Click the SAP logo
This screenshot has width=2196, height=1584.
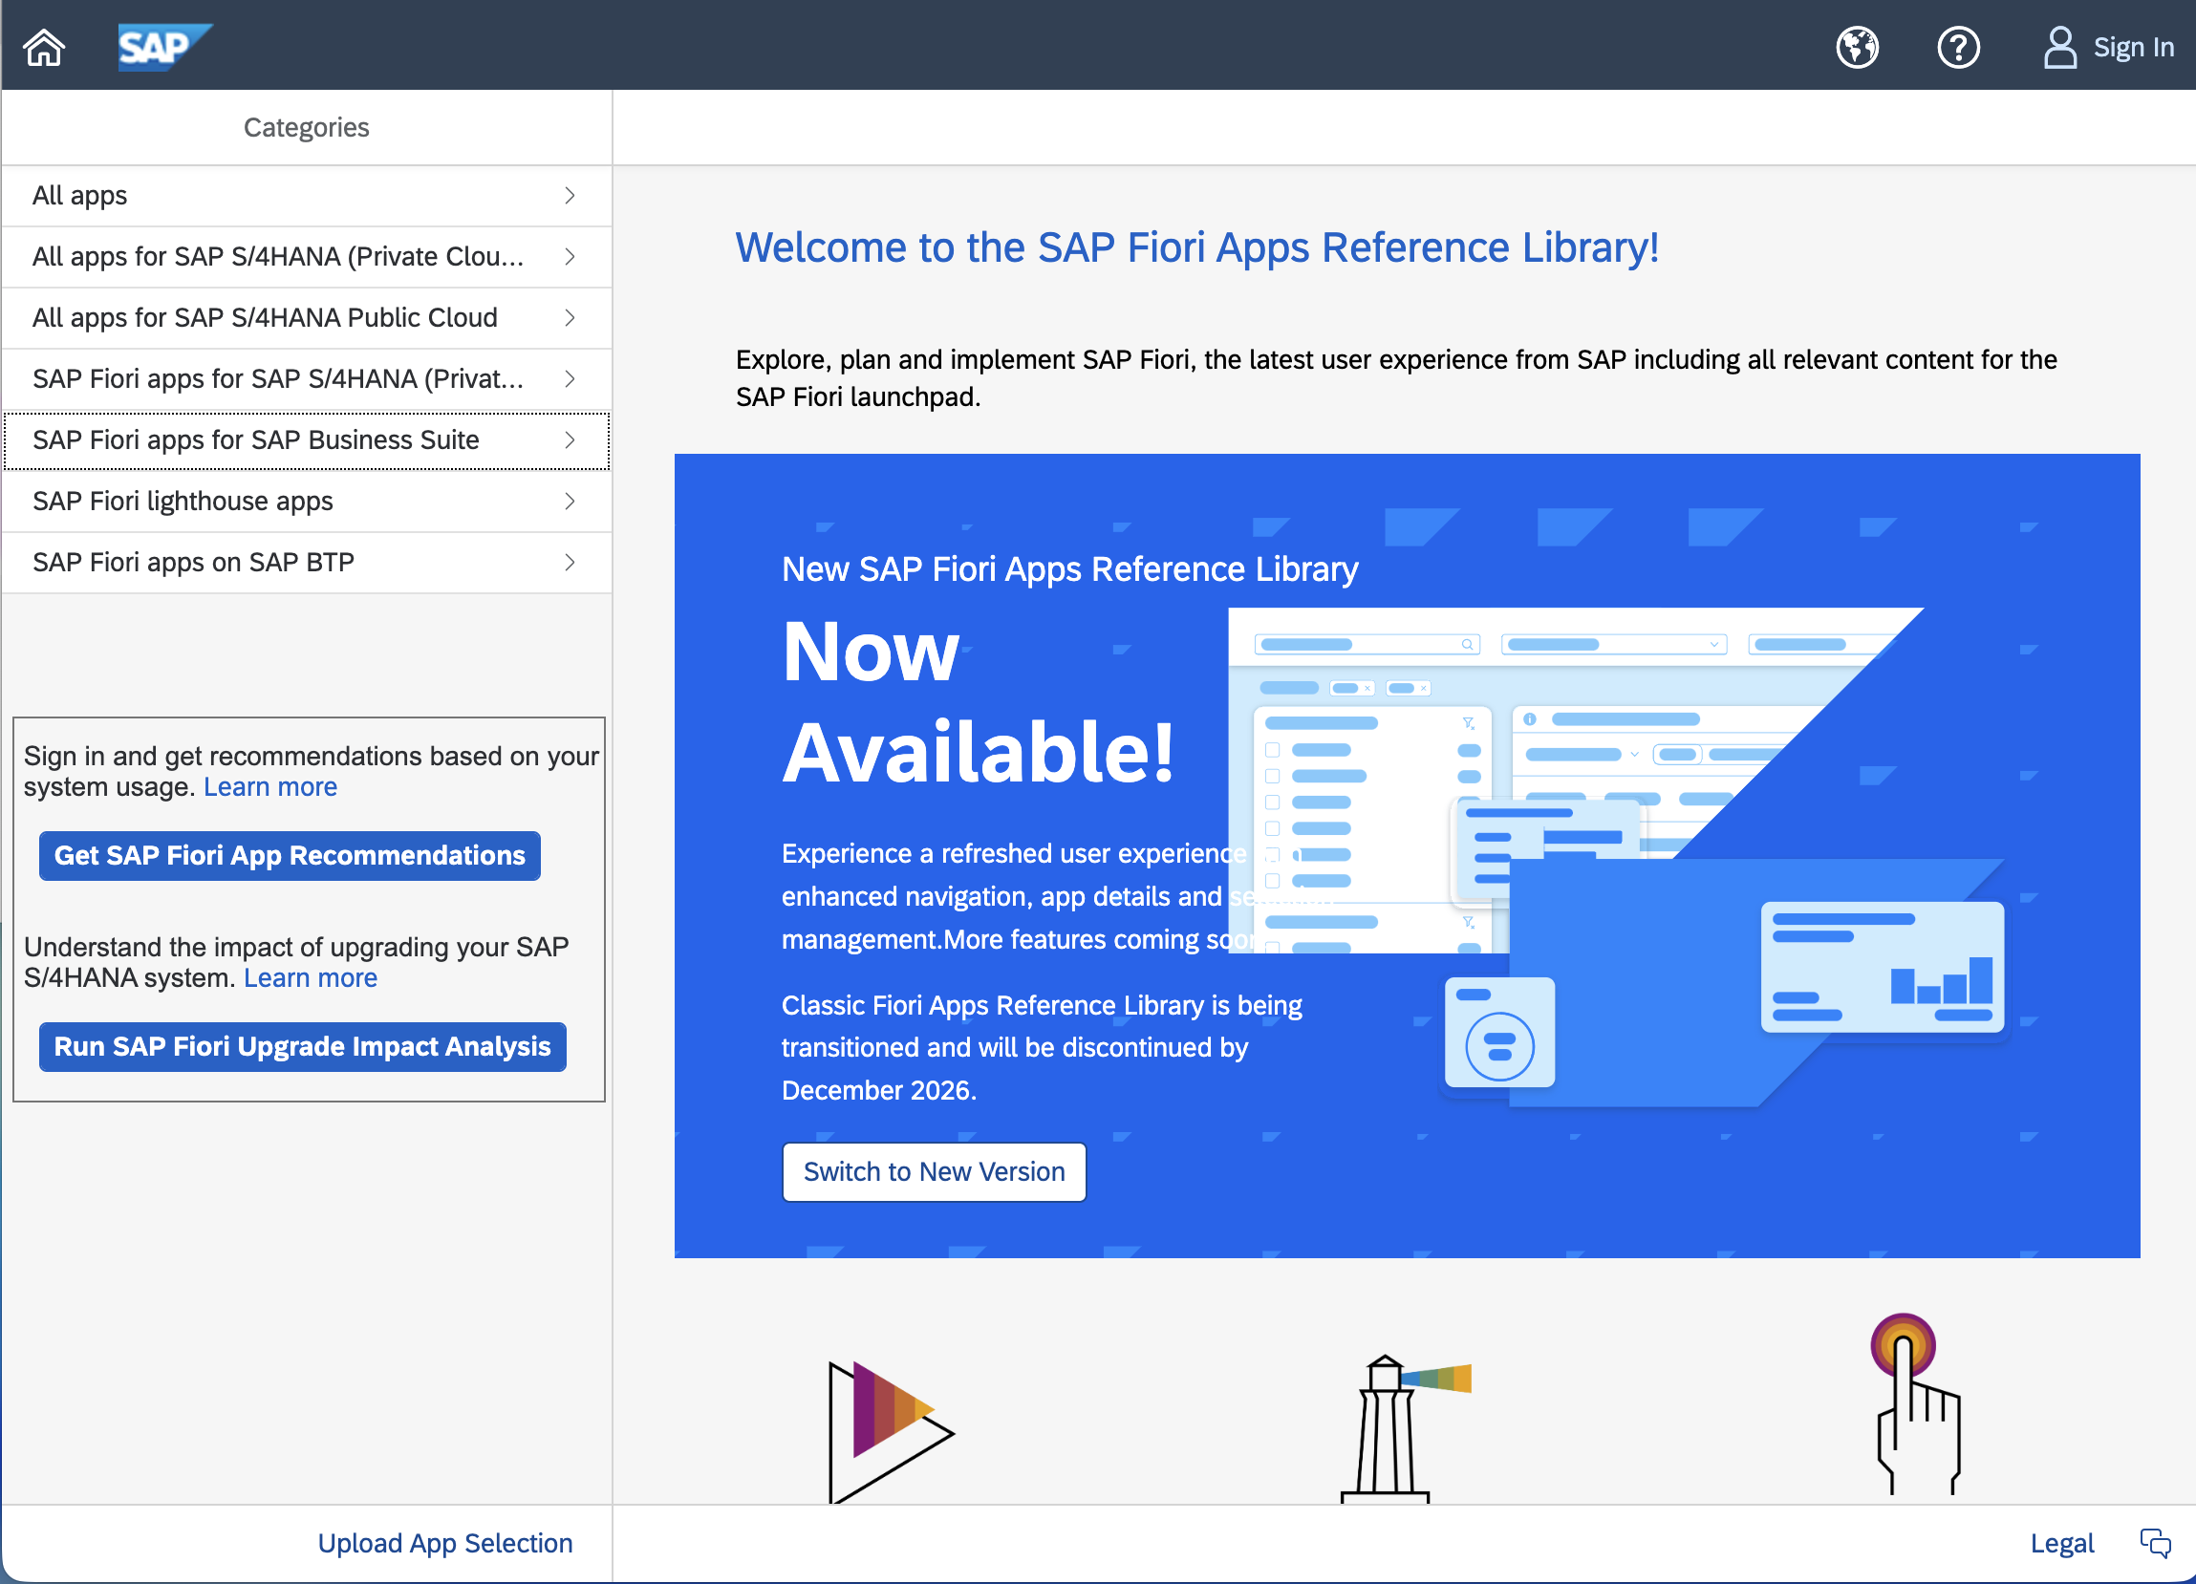pos(163,47)
